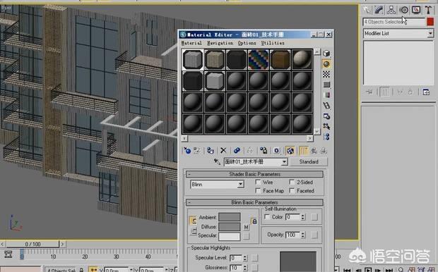Click red object color swatch
This screenshot has width=438, height=272.
[x=430, y=22]
